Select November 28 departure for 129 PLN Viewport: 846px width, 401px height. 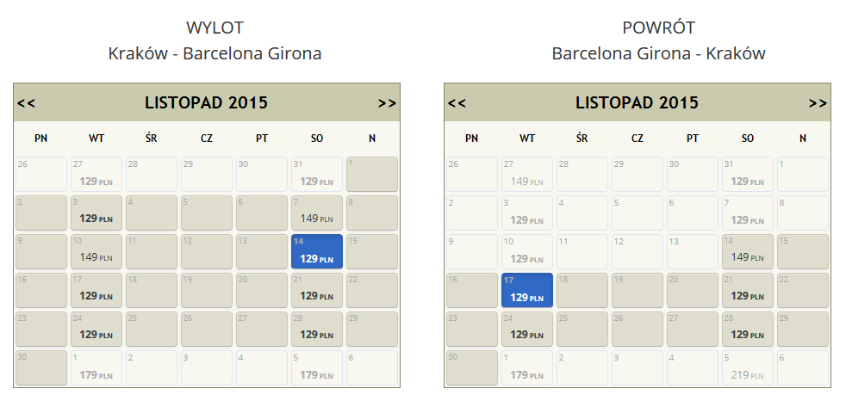point(317,330)
